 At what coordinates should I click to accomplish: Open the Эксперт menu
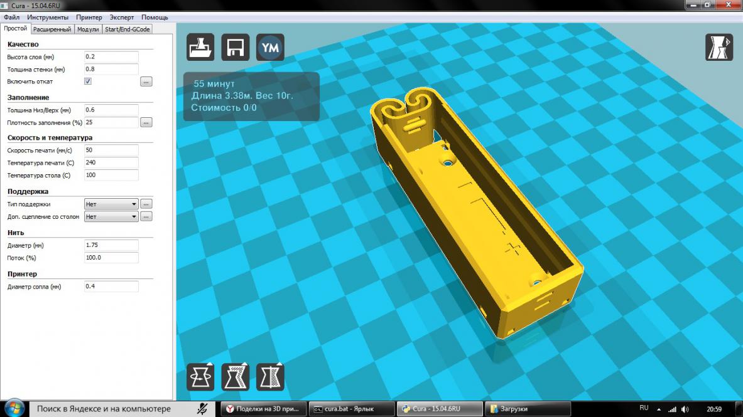coord(122,18)
